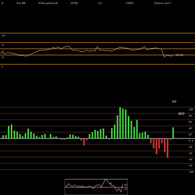Click the RSI value '26.63' label

(x=179, y=55)
